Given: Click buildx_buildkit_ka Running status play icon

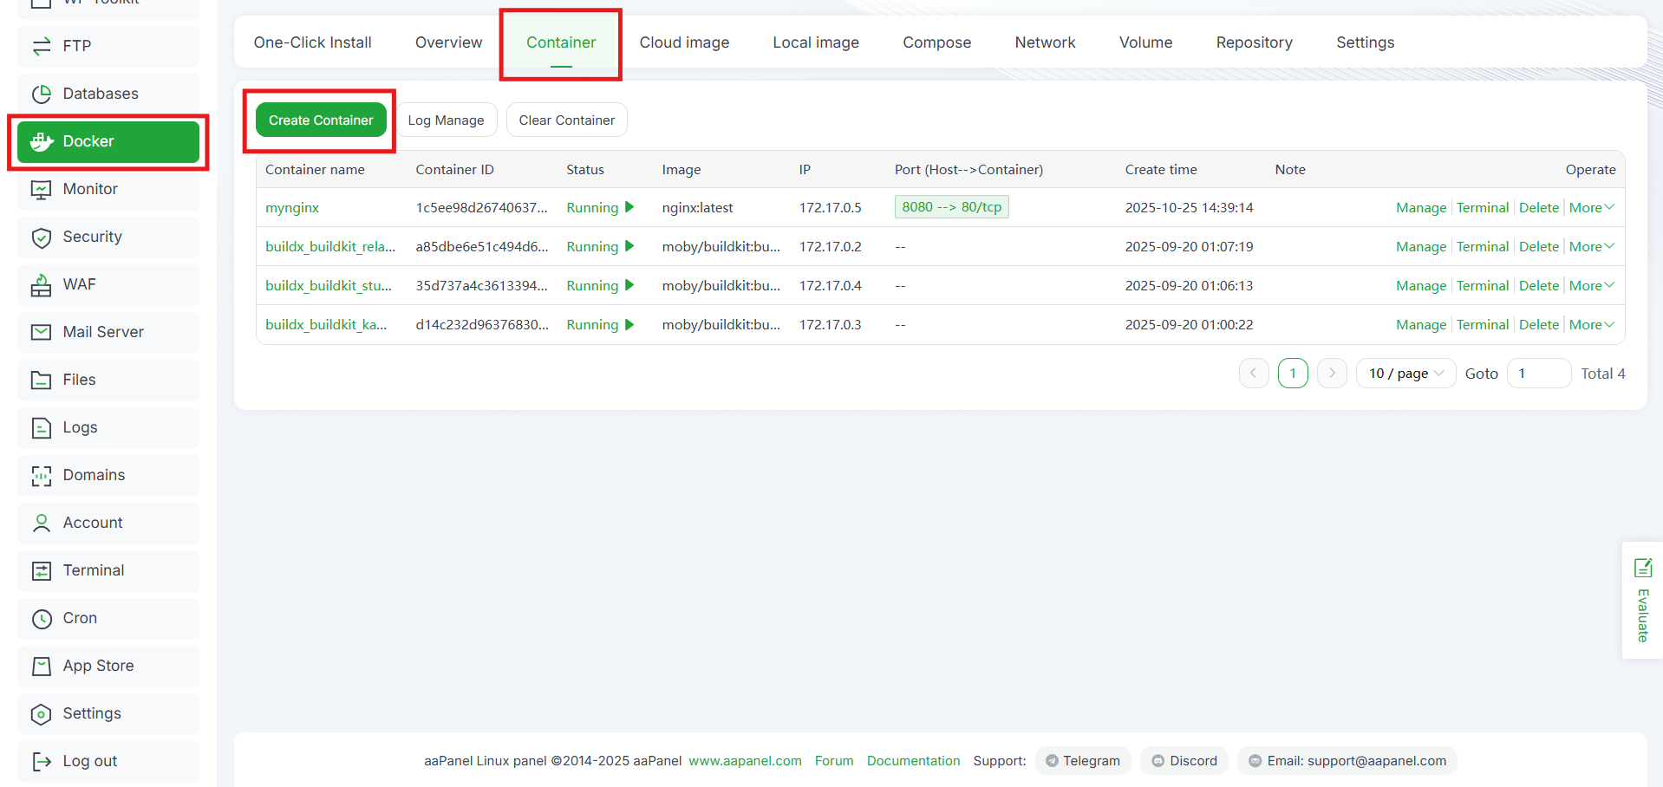Looking at the screenshot, I should (629, 324).
